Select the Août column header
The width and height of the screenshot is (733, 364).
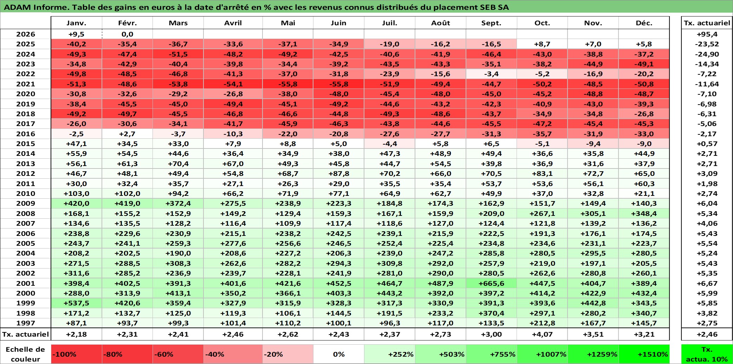[x=441, y=23]
